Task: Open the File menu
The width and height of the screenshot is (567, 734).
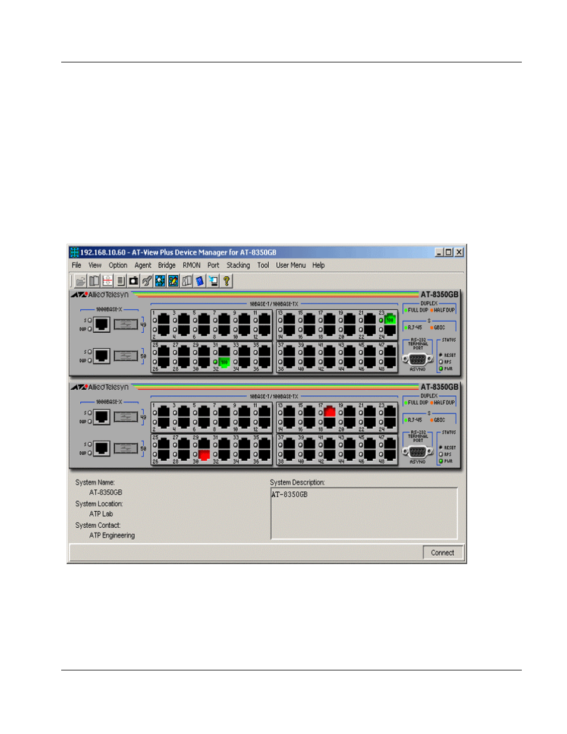Action: (77, 266)
